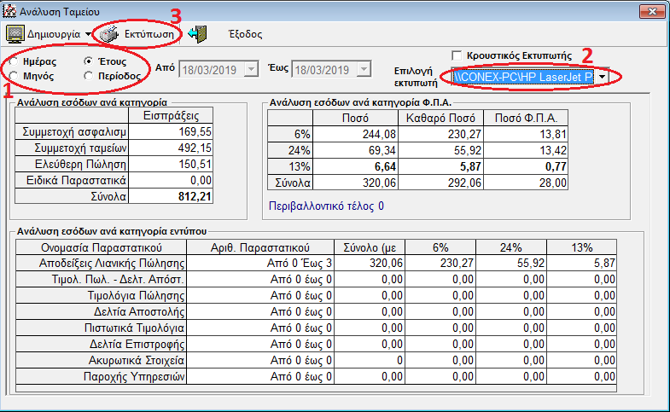The width and height of the screenshot is (670, 412).
Task: Open the Από date dropdown arrow
Action: tap(251, 69)
